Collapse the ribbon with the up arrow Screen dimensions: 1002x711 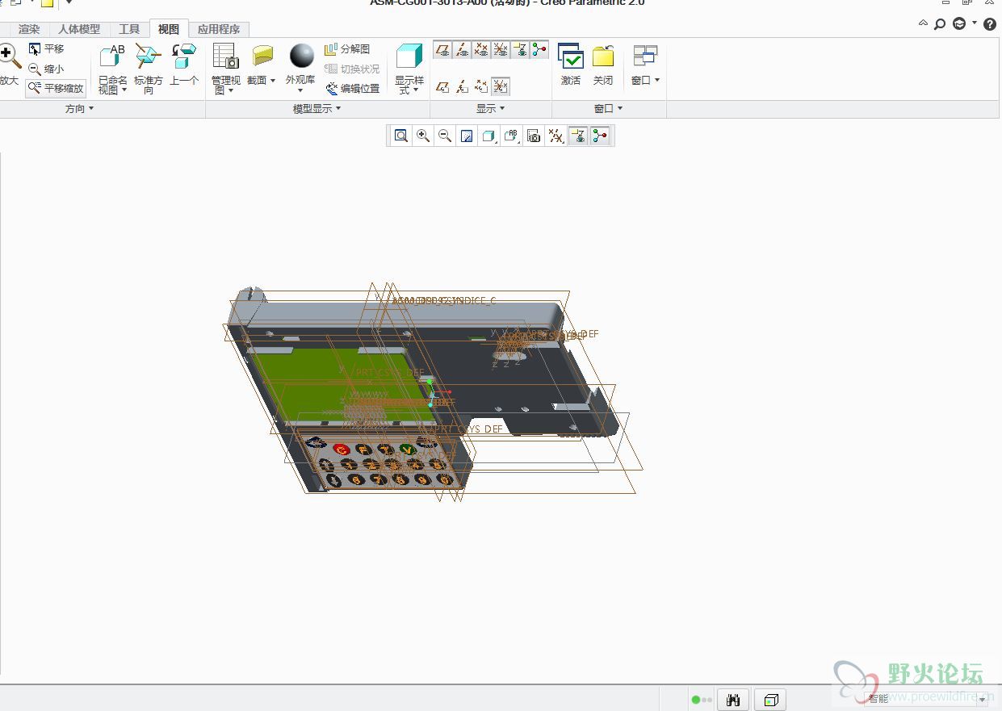(x=923, y=23)
